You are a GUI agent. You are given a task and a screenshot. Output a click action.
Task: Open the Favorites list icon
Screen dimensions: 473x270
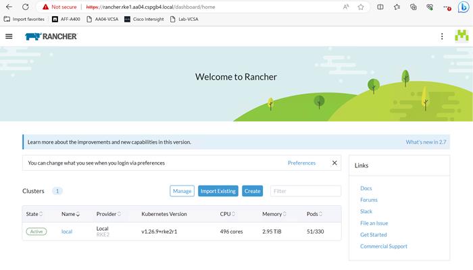click(397, 7)
